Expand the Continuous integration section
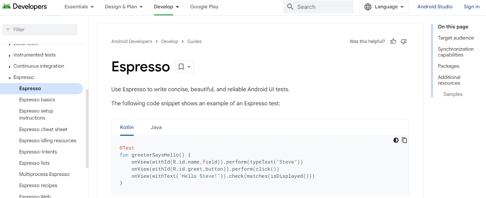 10,67
